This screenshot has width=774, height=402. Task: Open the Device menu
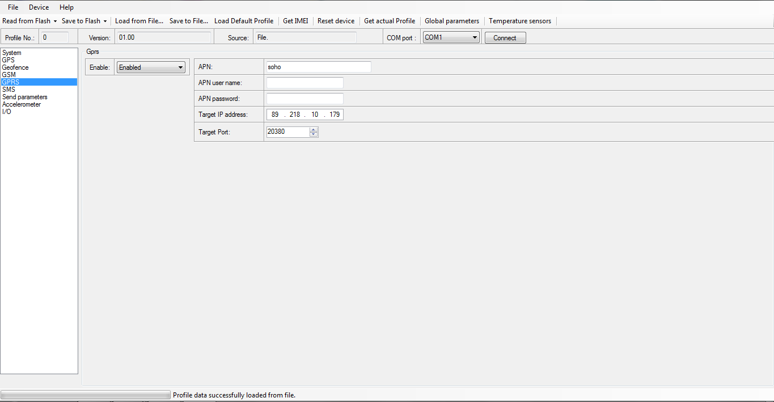(x=39, y=7)
